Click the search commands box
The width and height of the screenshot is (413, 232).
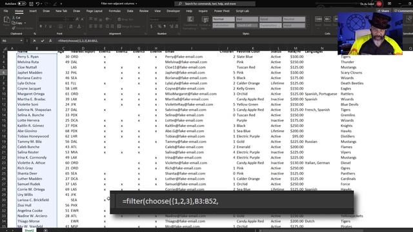pos(215,4)
